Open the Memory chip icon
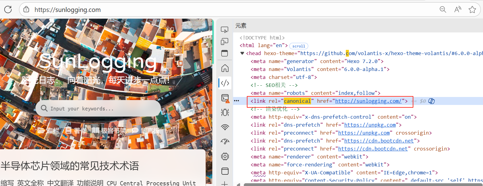Viewport: 483px width, 186px height. click(225, 156)
